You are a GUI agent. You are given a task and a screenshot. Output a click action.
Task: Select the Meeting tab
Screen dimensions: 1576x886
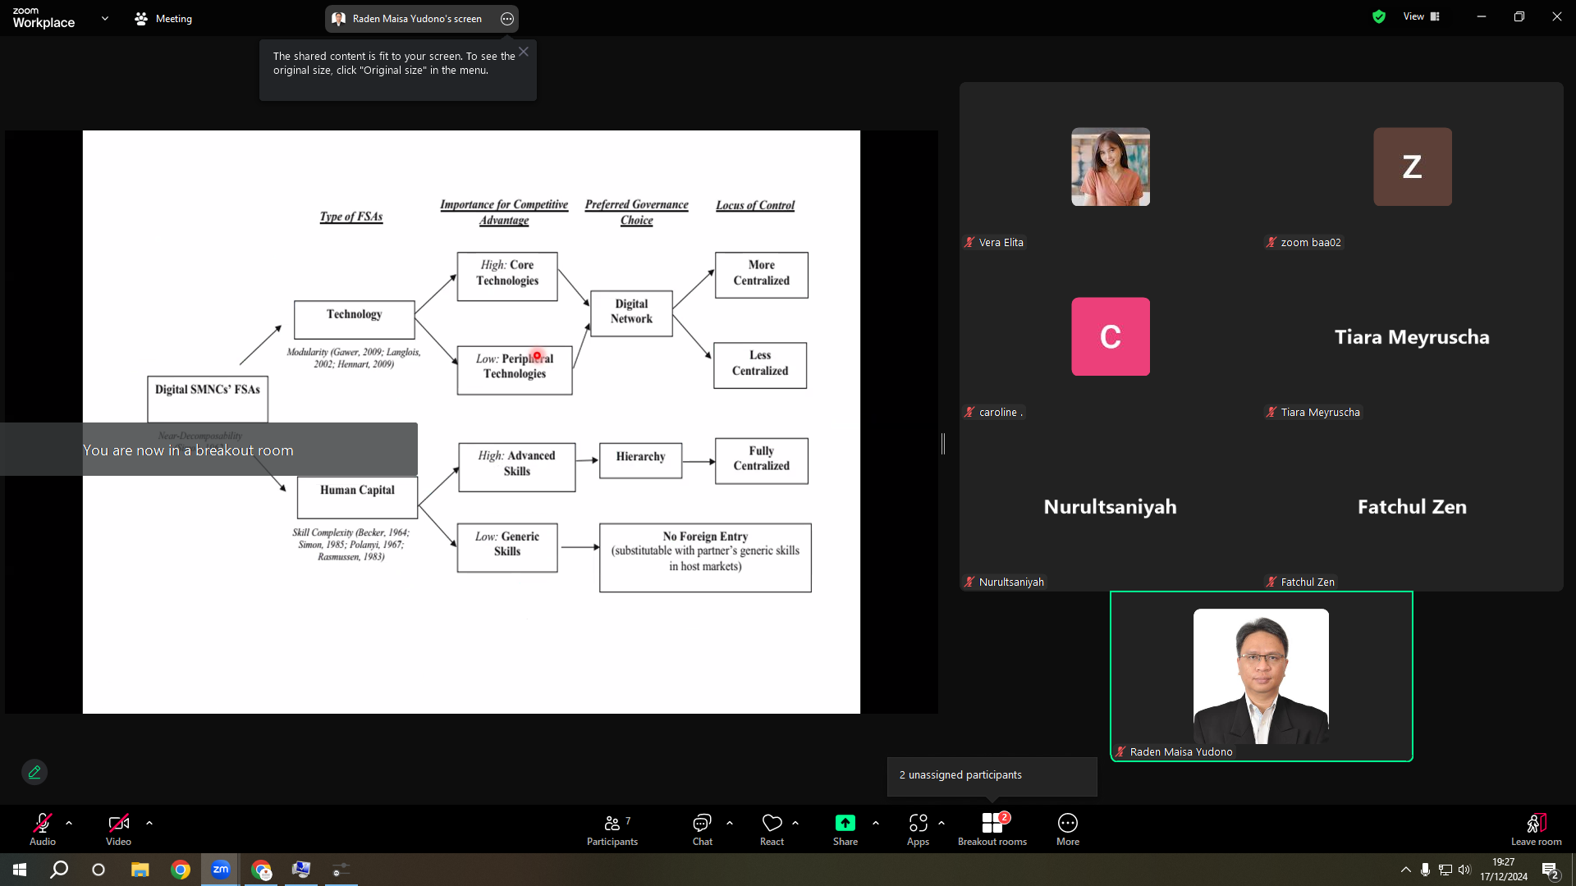[163, 18]
